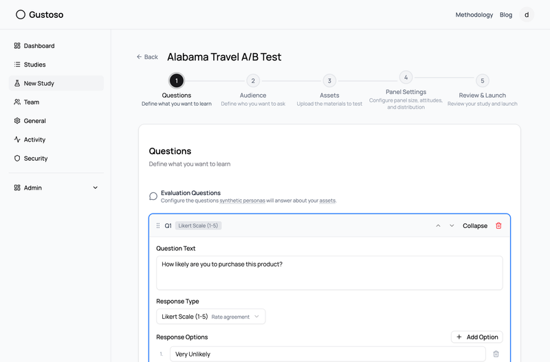550x362 pixels.
Task: Delete the Very Unlikely response option
Action: pos(496,354)
